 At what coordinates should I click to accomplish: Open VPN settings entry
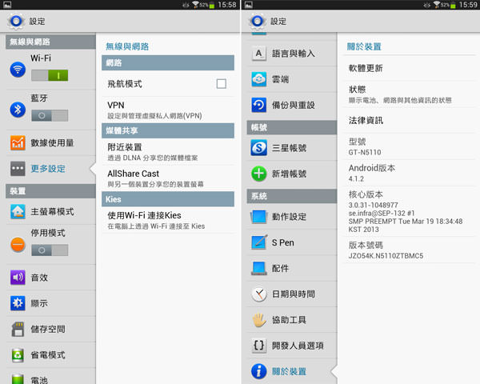coord(164,110)
